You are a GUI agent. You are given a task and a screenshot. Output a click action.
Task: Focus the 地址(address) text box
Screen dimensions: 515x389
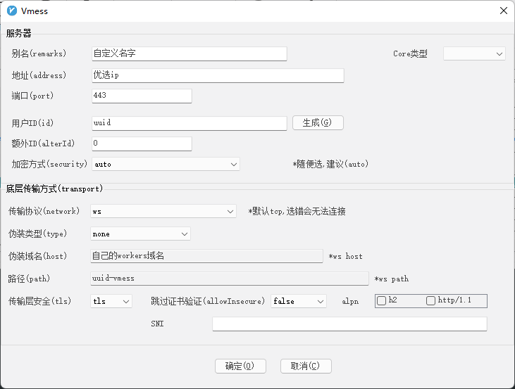click(217, 75)
